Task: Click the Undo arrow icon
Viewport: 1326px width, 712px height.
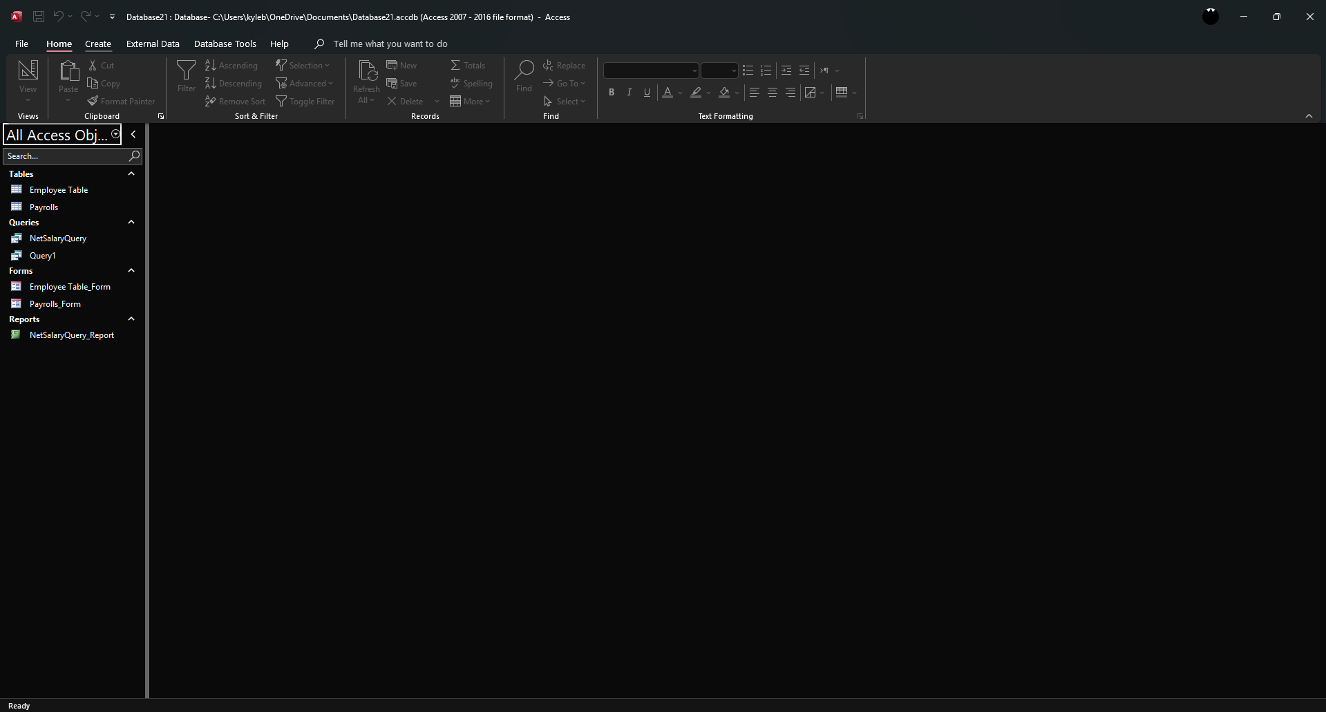Action: [58, 17]
